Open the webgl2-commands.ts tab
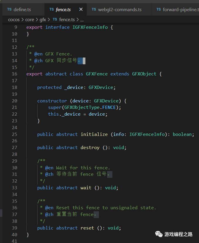The width and height of the screenshot is (199, 243). click(119, 10)
